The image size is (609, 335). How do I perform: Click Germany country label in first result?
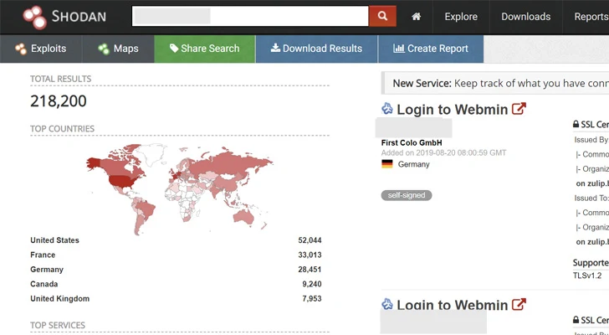(413, 164)
